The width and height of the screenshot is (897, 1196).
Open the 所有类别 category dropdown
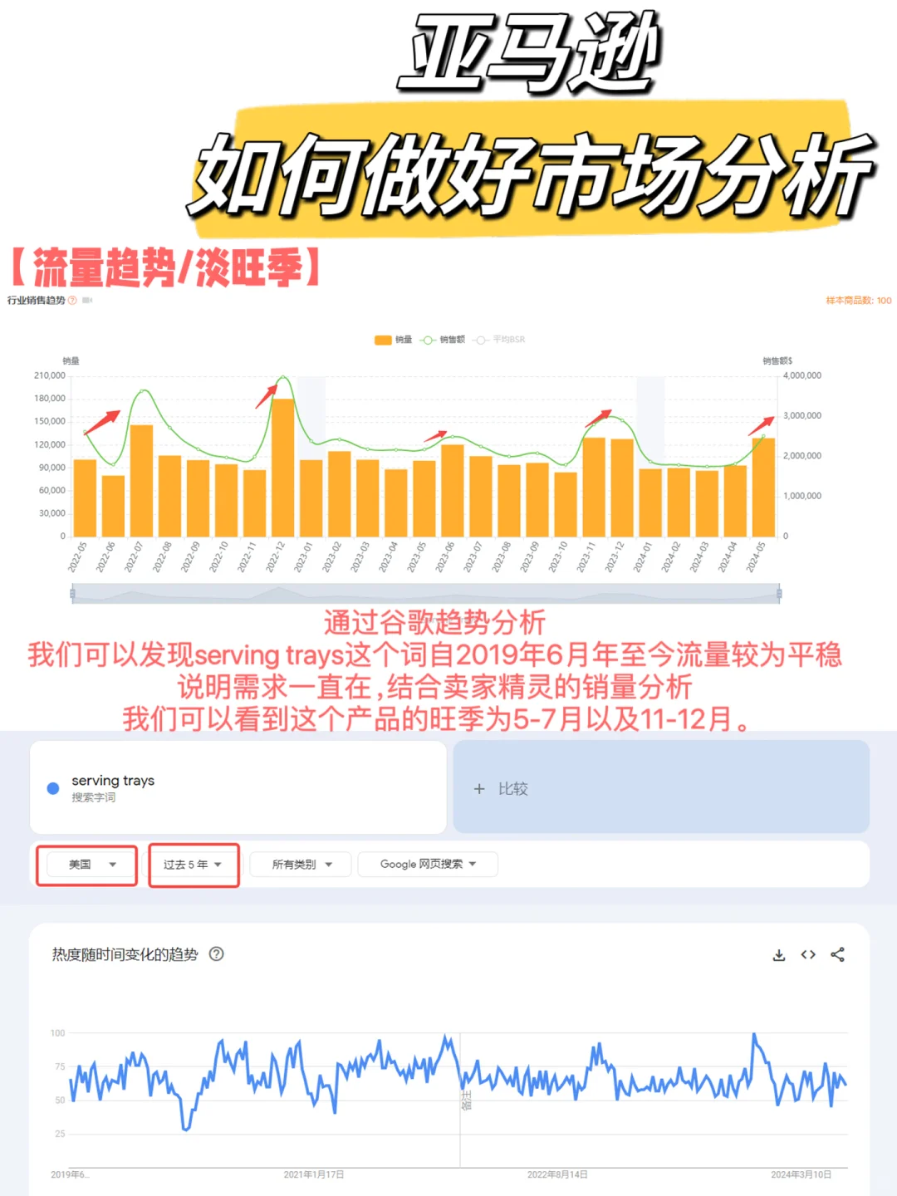pos(301,865)
